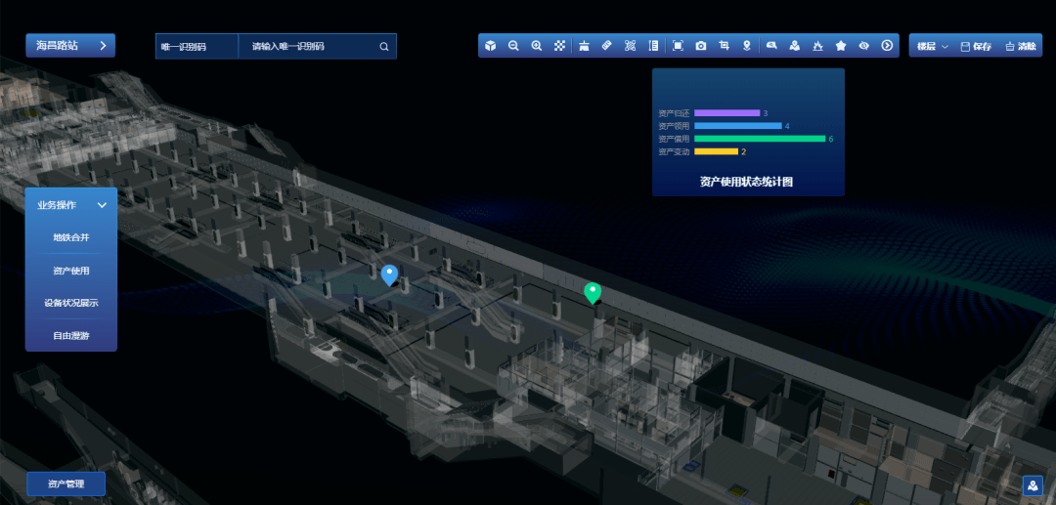This screenshot has height=505, width=1056.
Task: Click the zoom out magnifier icon
Action: click(x=513, y=46)
